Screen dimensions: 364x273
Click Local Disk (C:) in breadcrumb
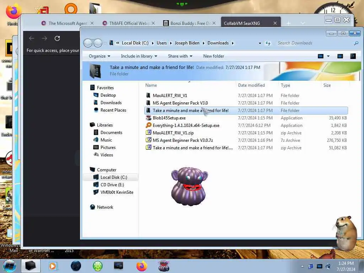[135, 43]
